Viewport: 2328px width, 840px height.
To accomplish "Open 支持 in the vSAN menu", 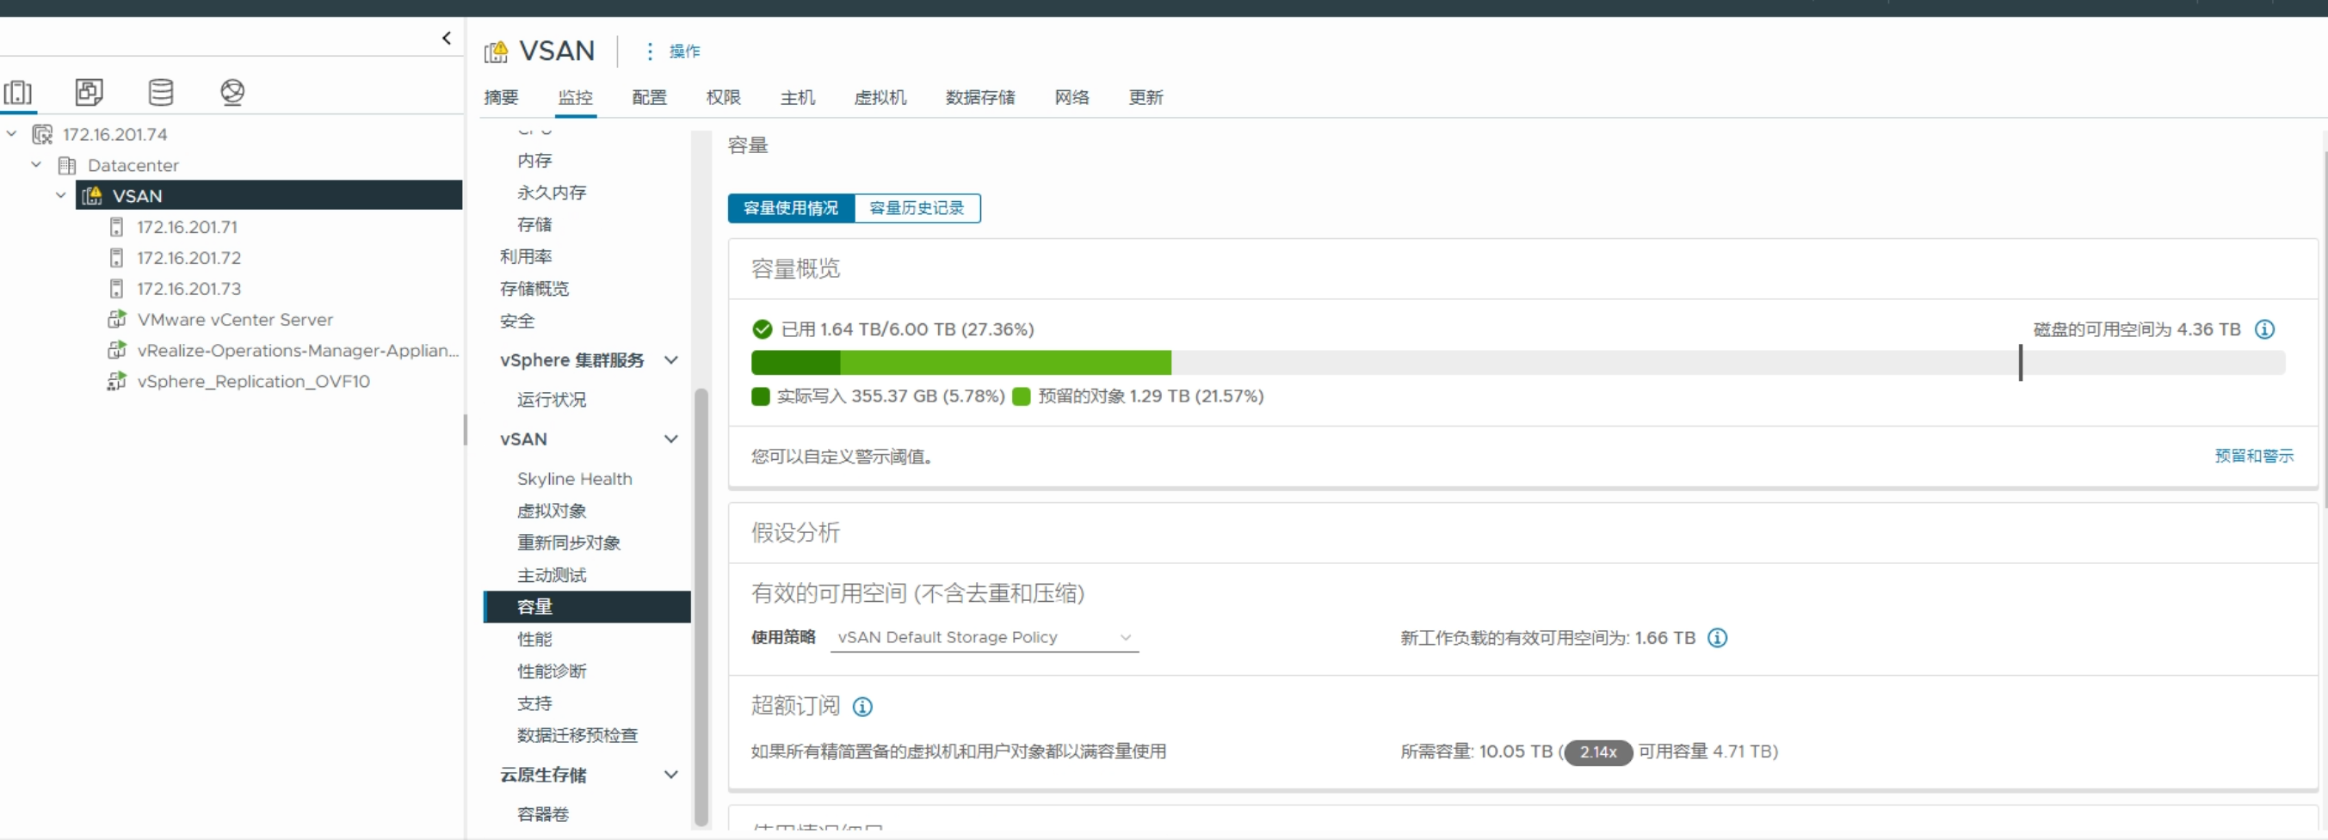I will [534, 702].
